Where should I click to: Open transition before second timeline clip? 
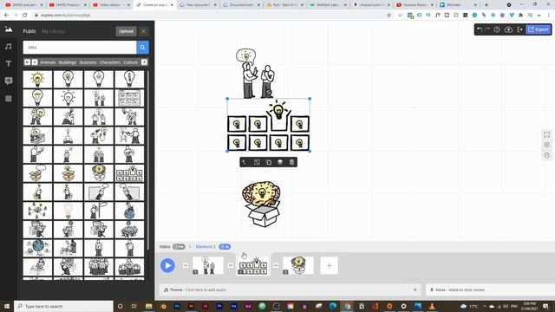[x=231, y=265]
